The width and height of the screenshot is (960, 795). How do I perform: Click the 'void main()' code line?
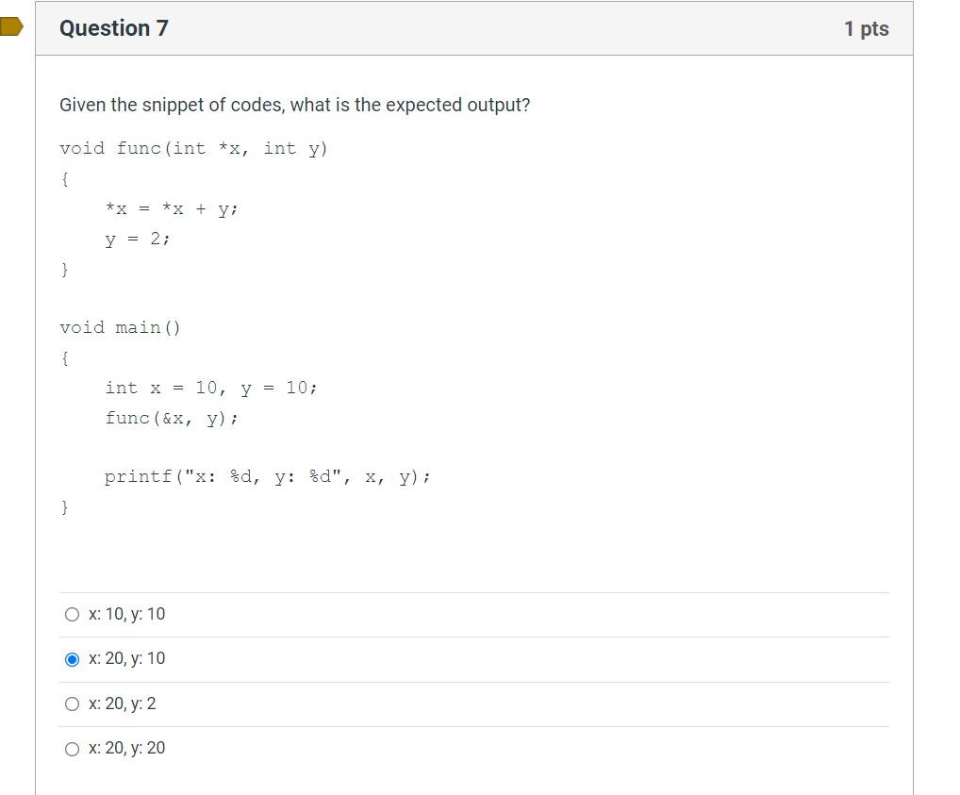point(120,327)
